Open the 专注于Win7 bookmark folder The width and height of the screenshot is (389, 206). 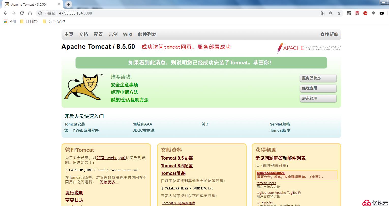(x=54, y=21)
